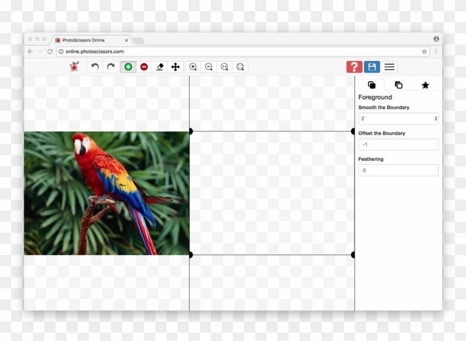Fit the image to the screen
Screen dimensions: 466x341
[x=240, y=67]
